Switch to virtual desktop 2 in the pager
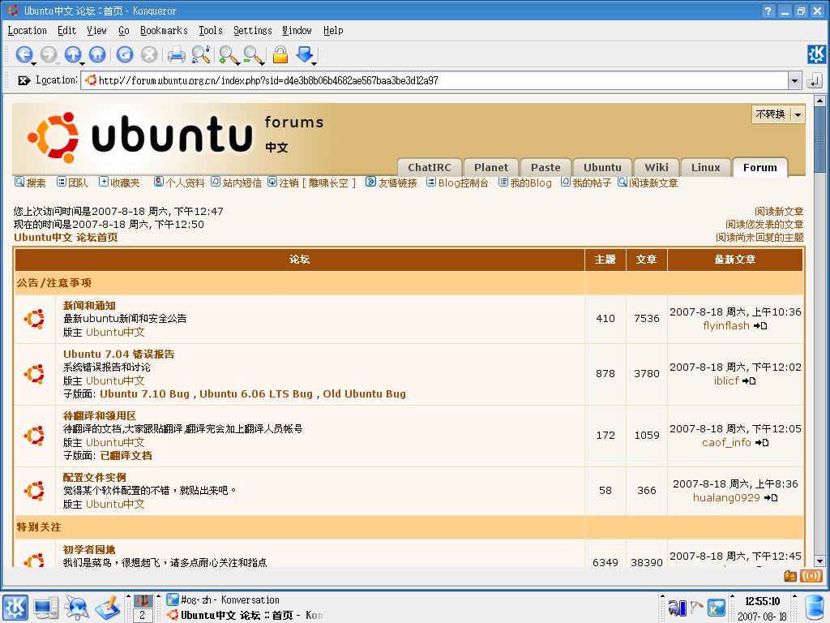This screenshot has width=830, height=623. (x=142, y=615)
